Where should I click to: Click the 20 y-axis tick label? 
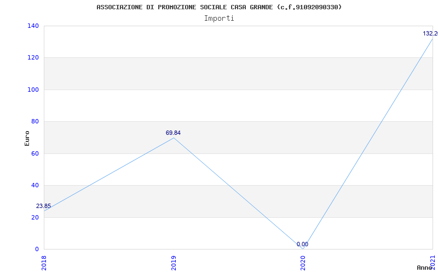[34, 217]
